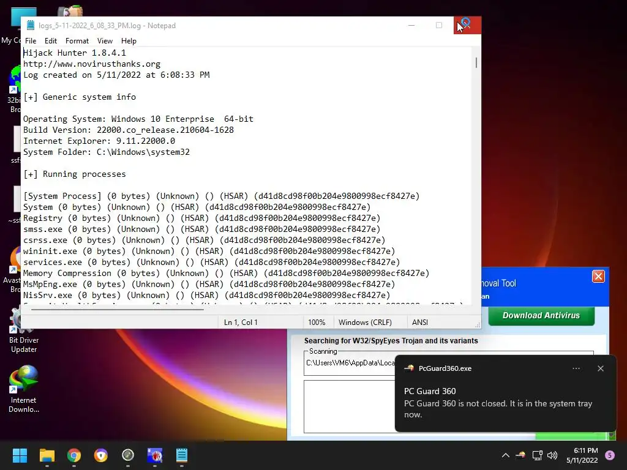
Task: Open the Format menu
Action: [77, 41]
